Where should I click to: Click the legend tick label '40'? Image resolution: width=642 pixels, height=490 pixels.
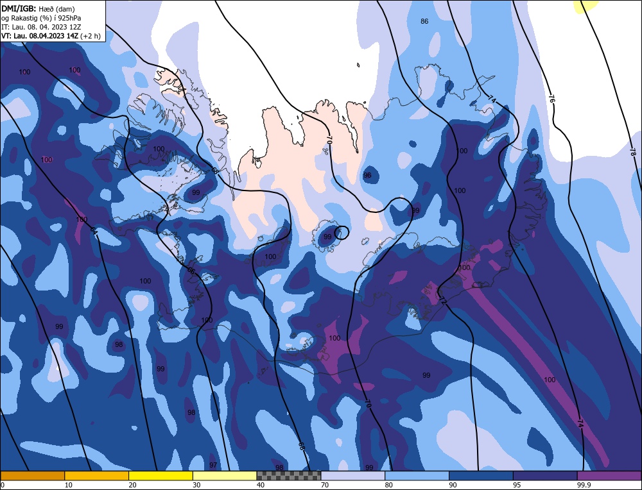click(261, 485)
